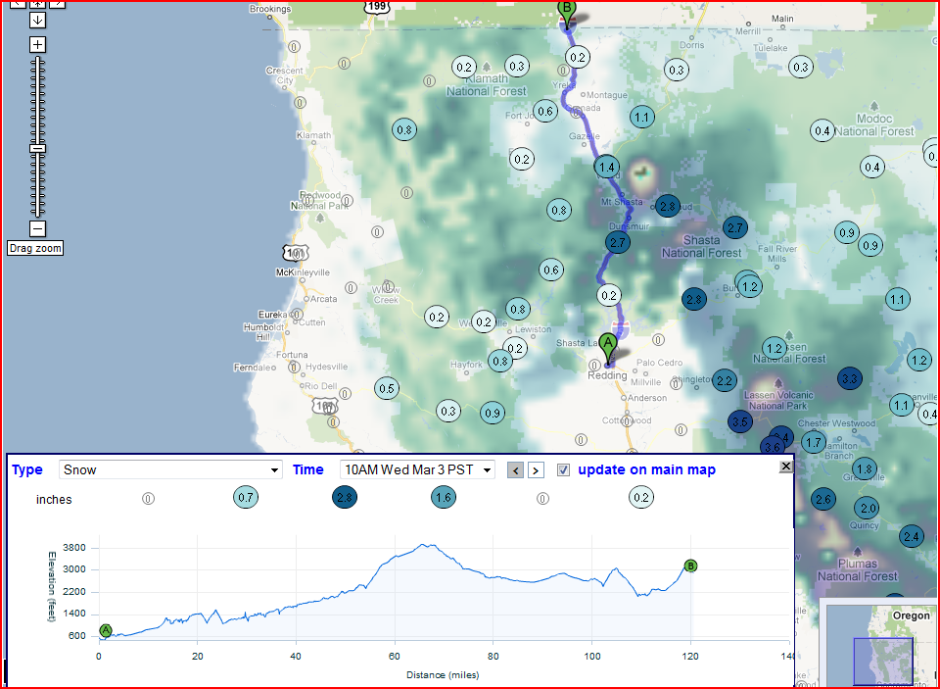
Task: Click the zoom out minus button
Action: pyautogui.click(x=37, y=228)
